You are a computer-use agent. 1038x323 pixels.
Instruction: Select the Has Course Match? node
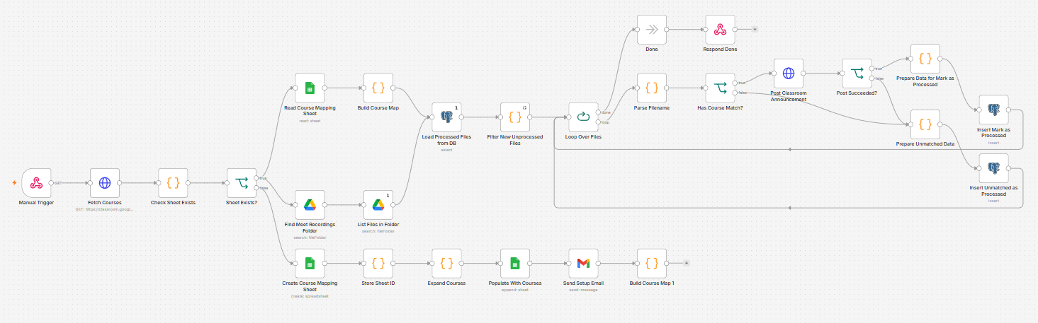coord(720,88)
